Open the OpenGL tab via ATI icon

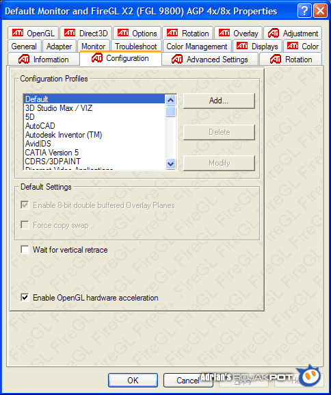pos(18,33)
